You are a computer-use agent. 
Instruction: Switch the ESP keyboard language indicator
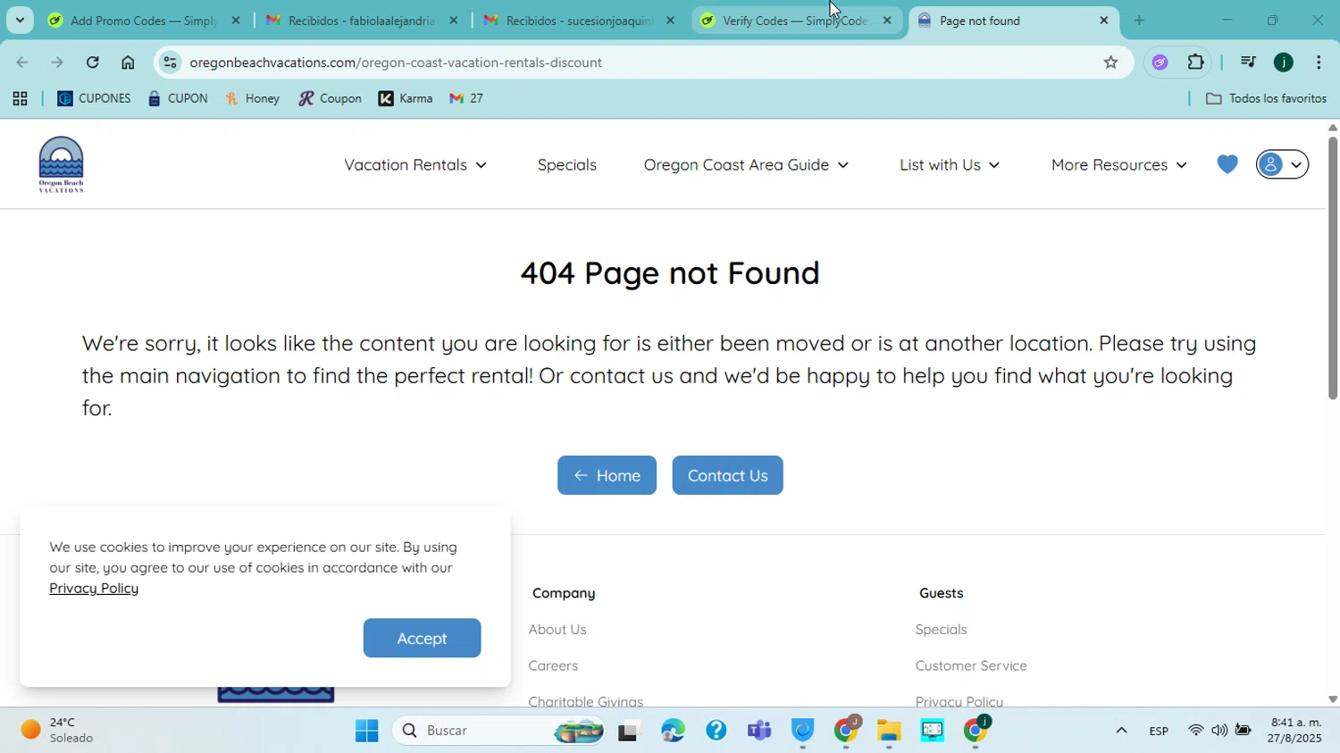(x=1159, y=731)
